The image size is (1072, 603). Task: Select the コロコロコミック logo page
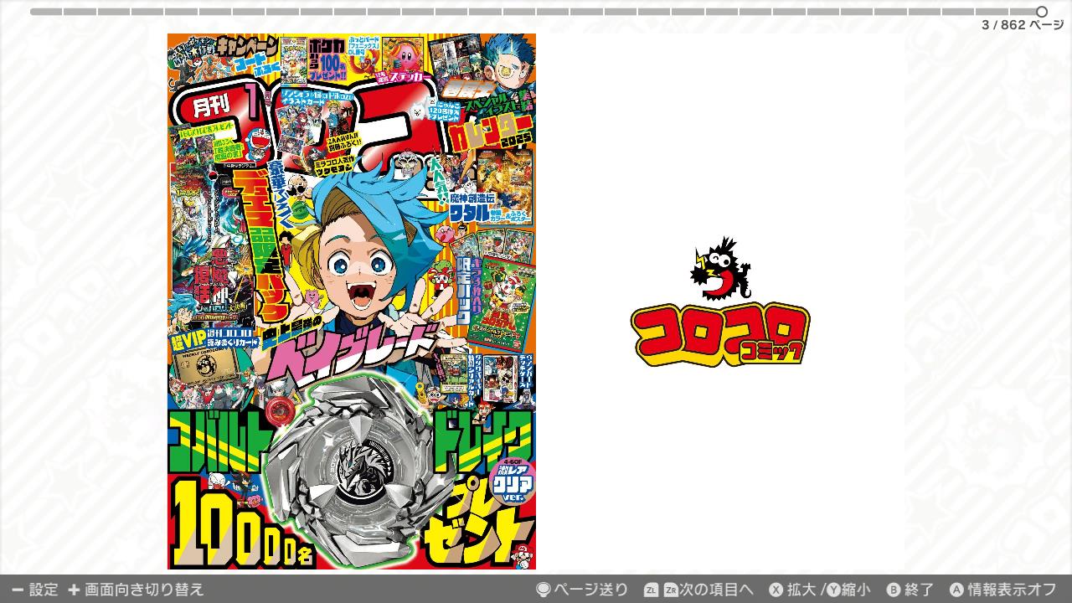click(720, 301)
